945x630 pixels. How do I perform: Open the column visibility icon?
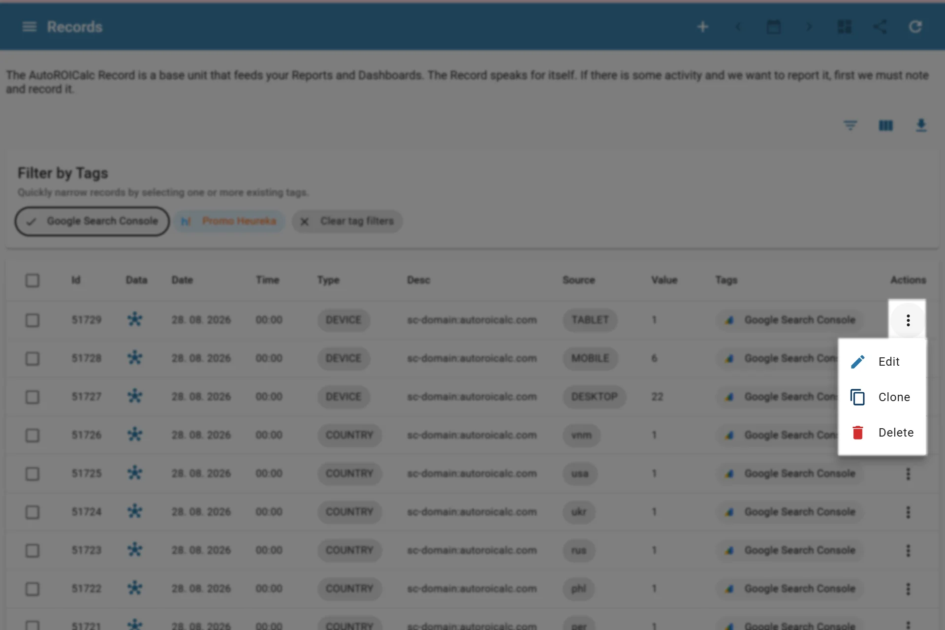pos(886,126)
